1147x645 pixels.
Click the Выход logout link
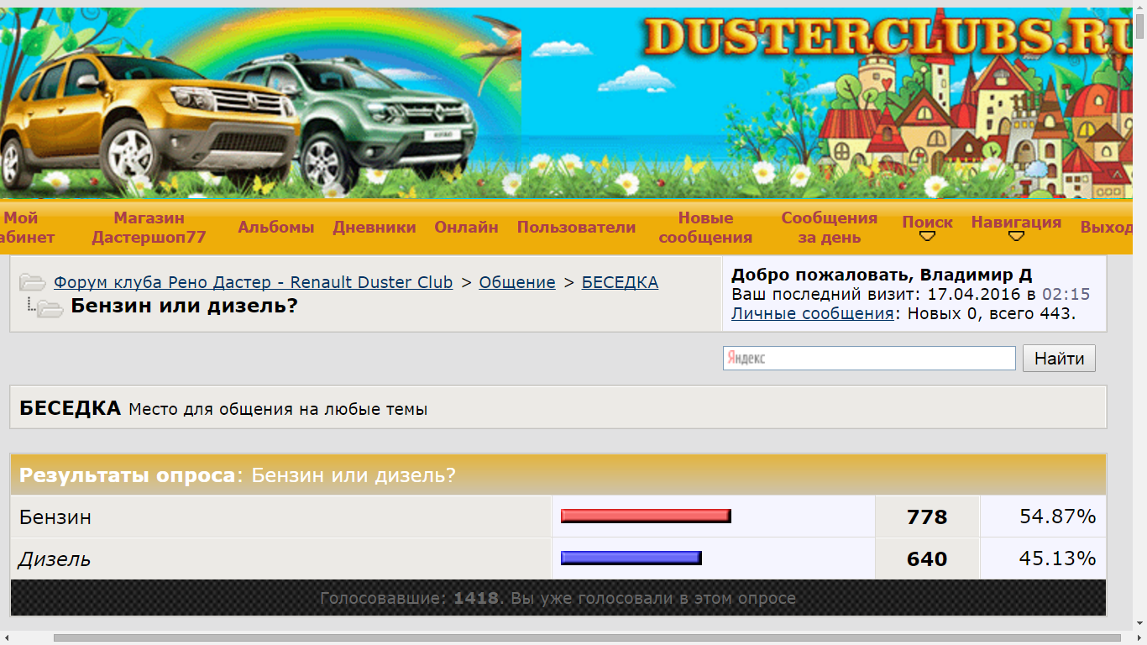1106,228
